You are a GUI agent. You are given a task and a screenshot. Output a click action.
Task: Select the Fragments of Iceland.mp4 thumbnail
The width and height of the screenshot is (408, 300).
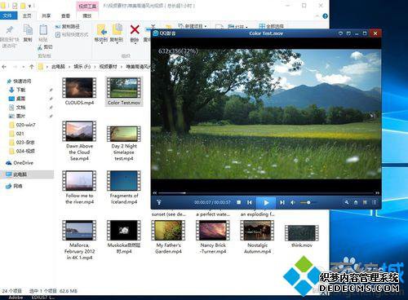[x=124, y=181]
